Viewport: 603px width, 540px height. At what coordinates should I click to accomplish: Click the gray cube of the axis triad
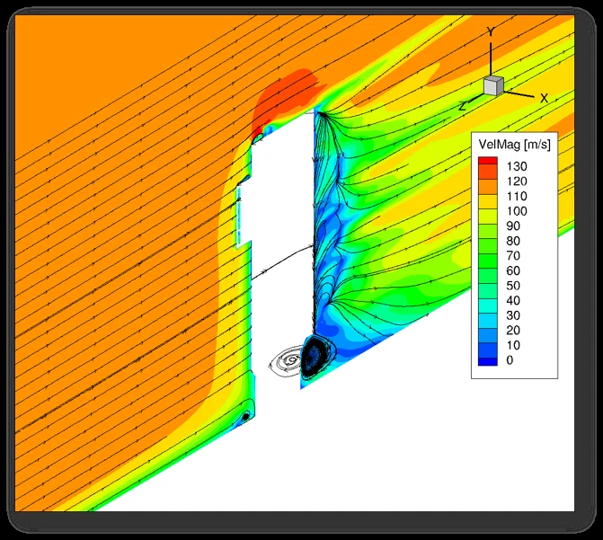(x=493, y=85)
